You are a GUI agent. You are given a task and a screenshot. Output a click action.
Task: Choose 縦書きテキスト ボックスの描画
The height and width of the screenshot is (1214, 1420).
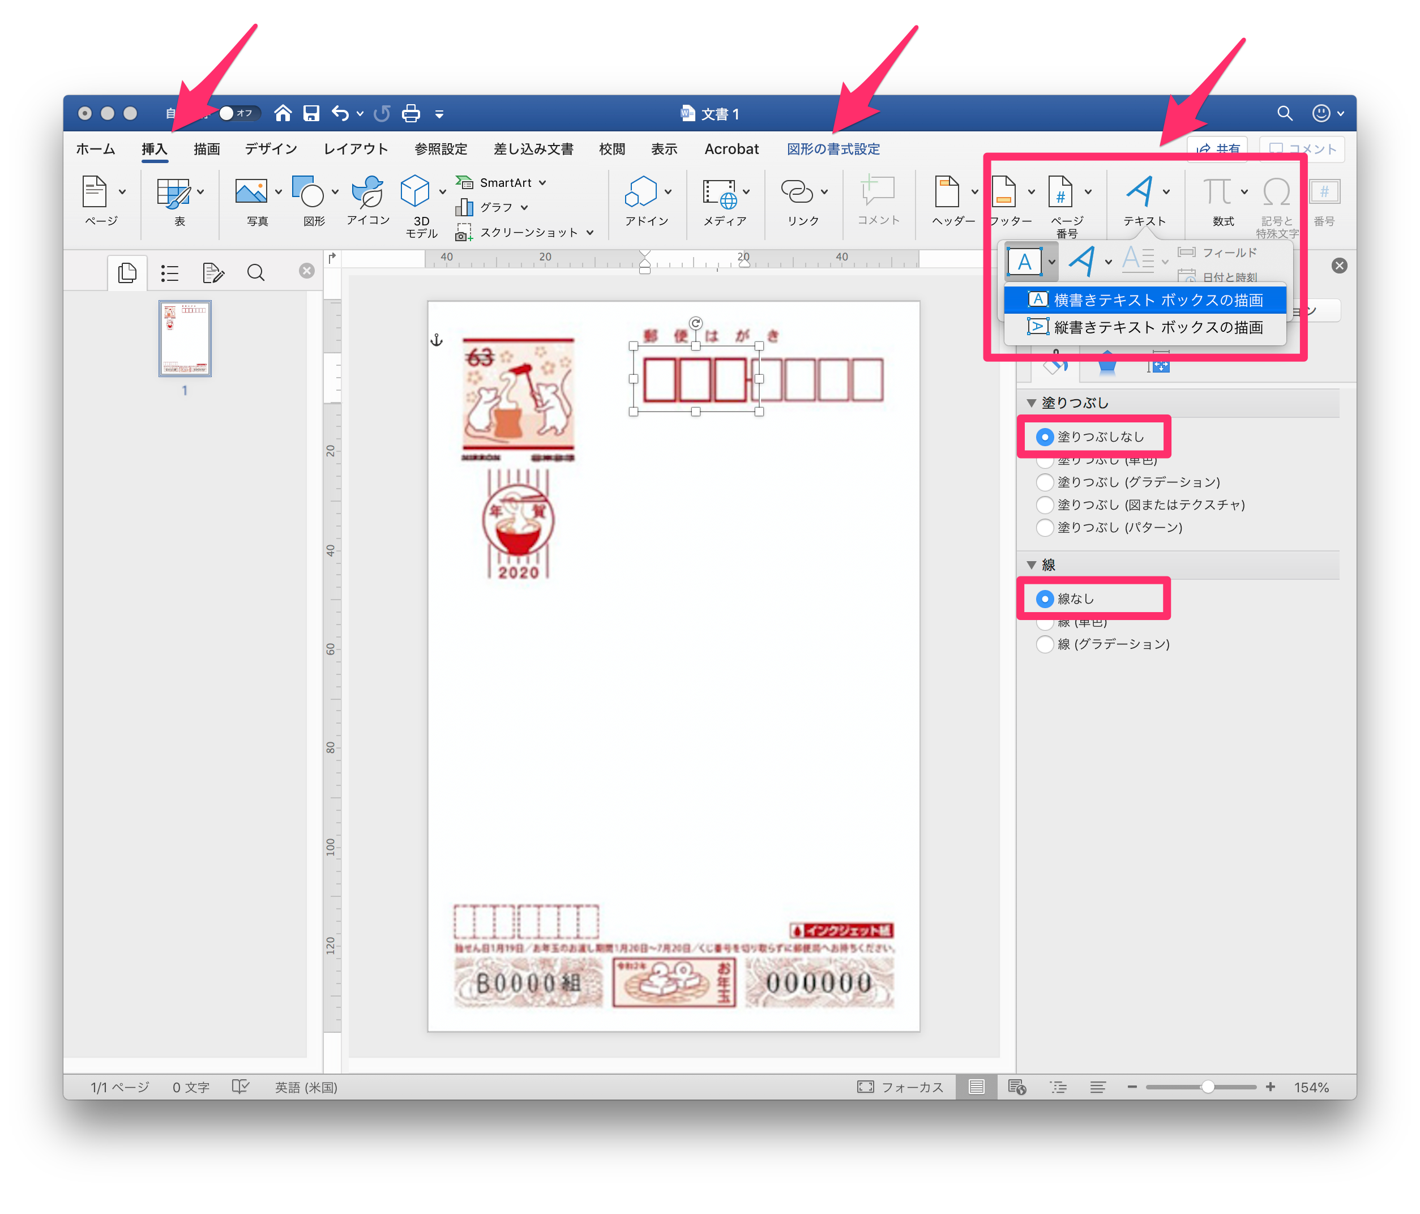(1145, 327)
